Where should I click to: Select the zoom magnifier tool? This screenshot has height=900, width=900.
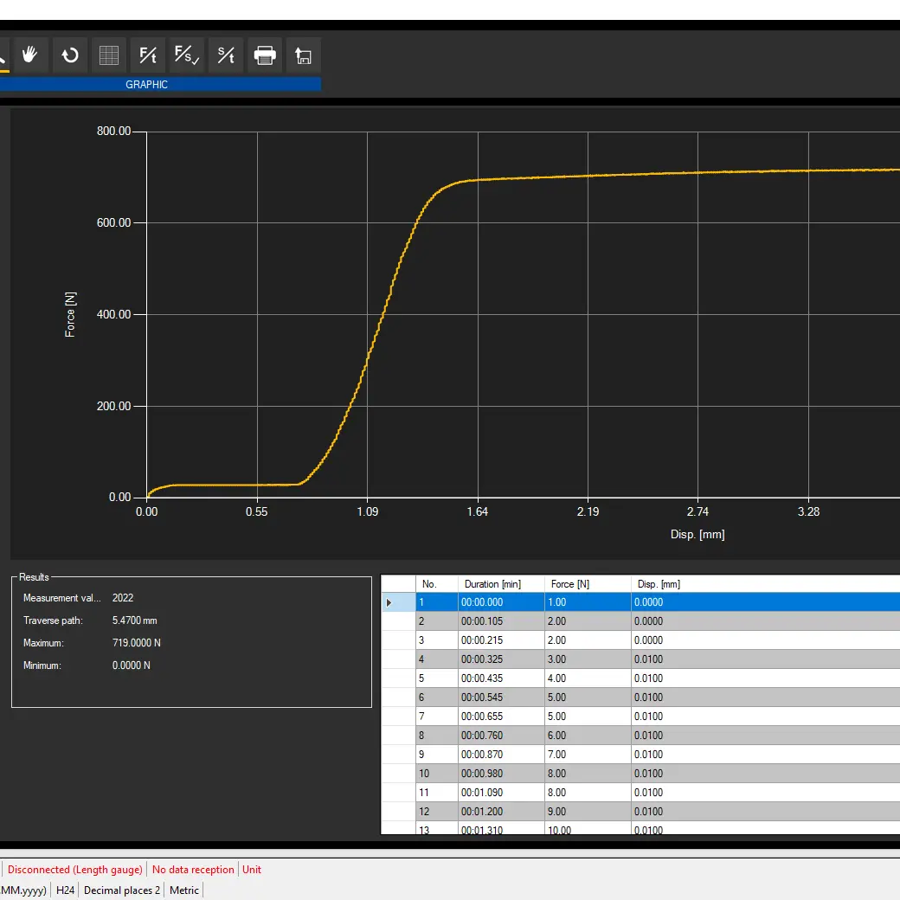coord(3,57)
